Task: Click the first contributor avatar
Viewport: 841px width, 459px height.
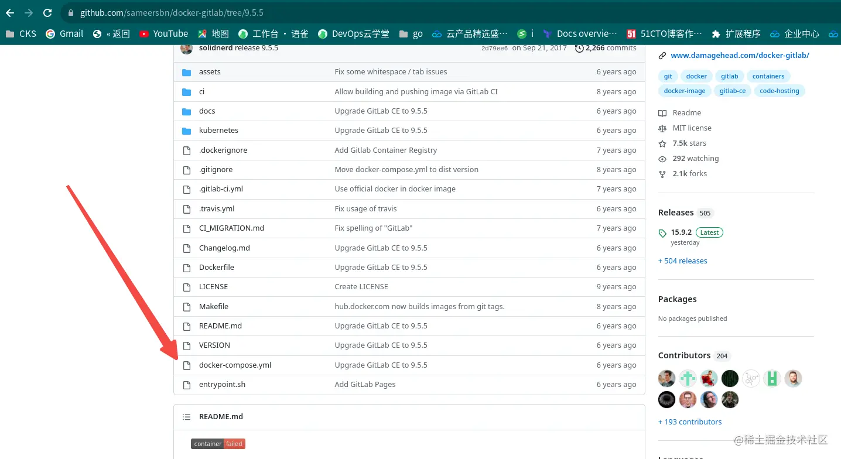Action: coord(666,379)
